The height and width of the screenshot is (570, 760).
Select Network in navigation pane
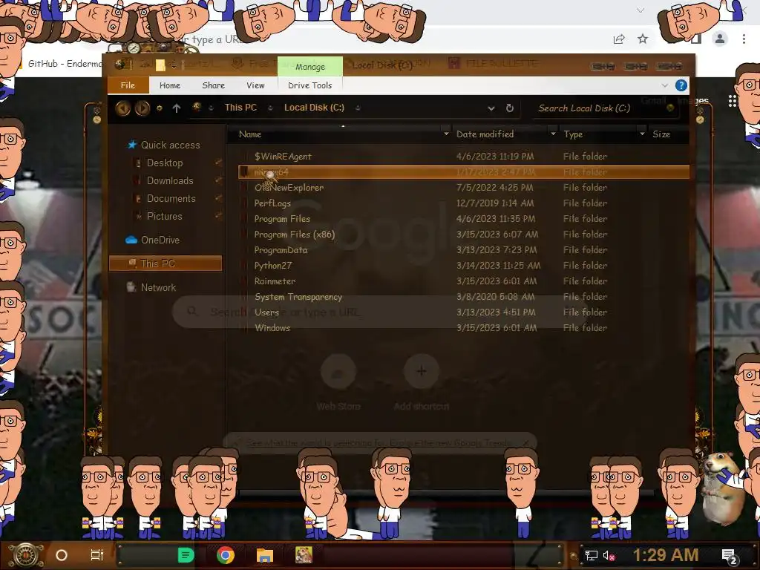[x=158, y=287]
